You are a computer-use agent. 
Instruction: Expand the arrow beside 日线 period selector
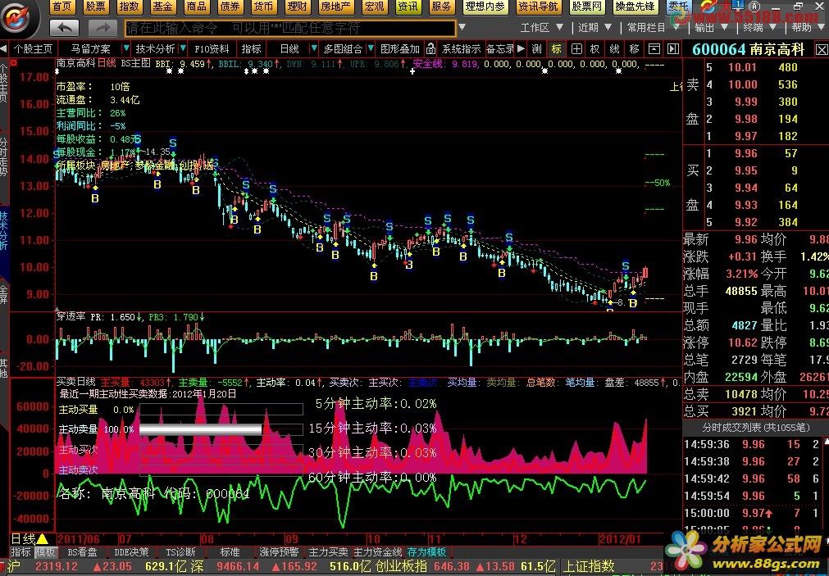pos(314,48)
